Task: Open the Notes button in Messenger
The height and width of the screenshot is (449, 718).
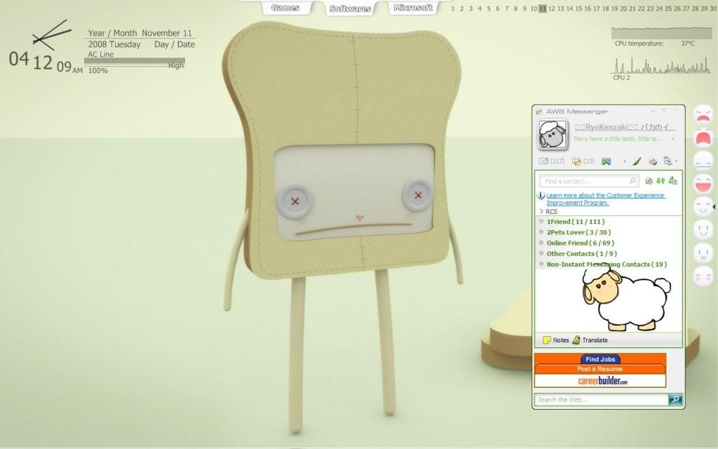Action: pos(556,340)
